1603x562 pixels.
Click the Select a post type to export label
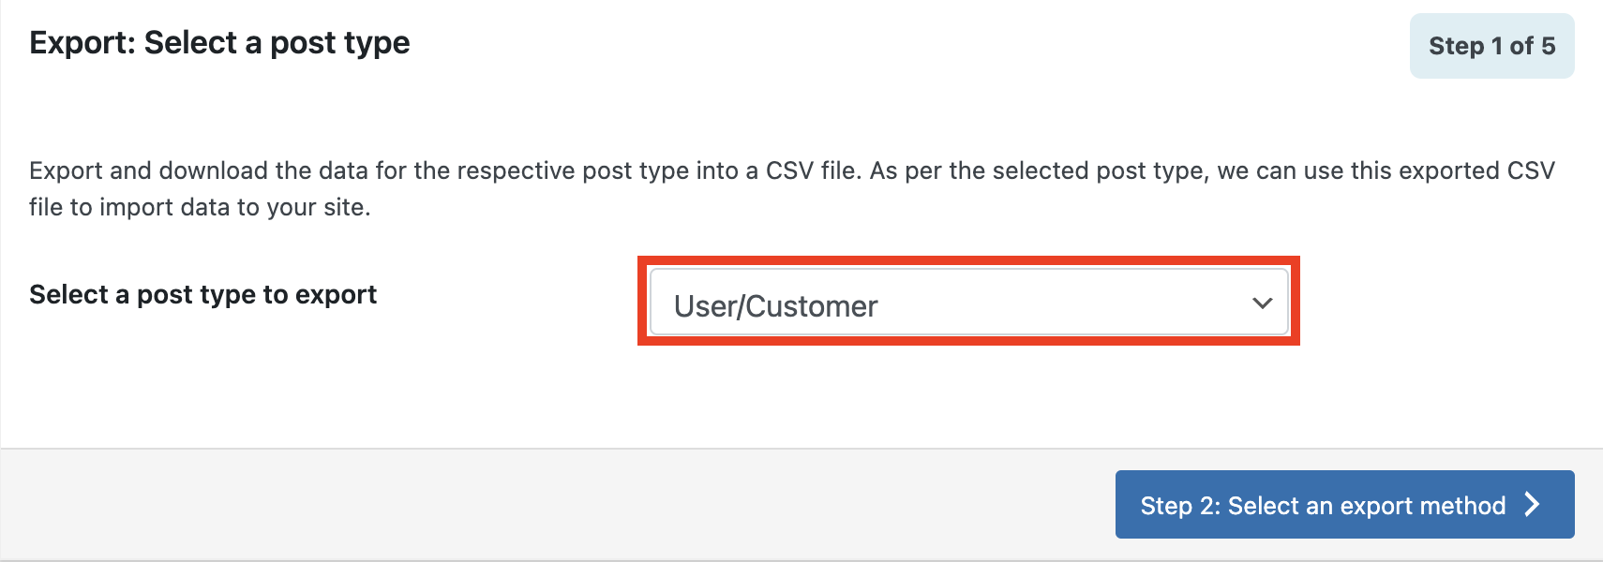pos(202,294)
